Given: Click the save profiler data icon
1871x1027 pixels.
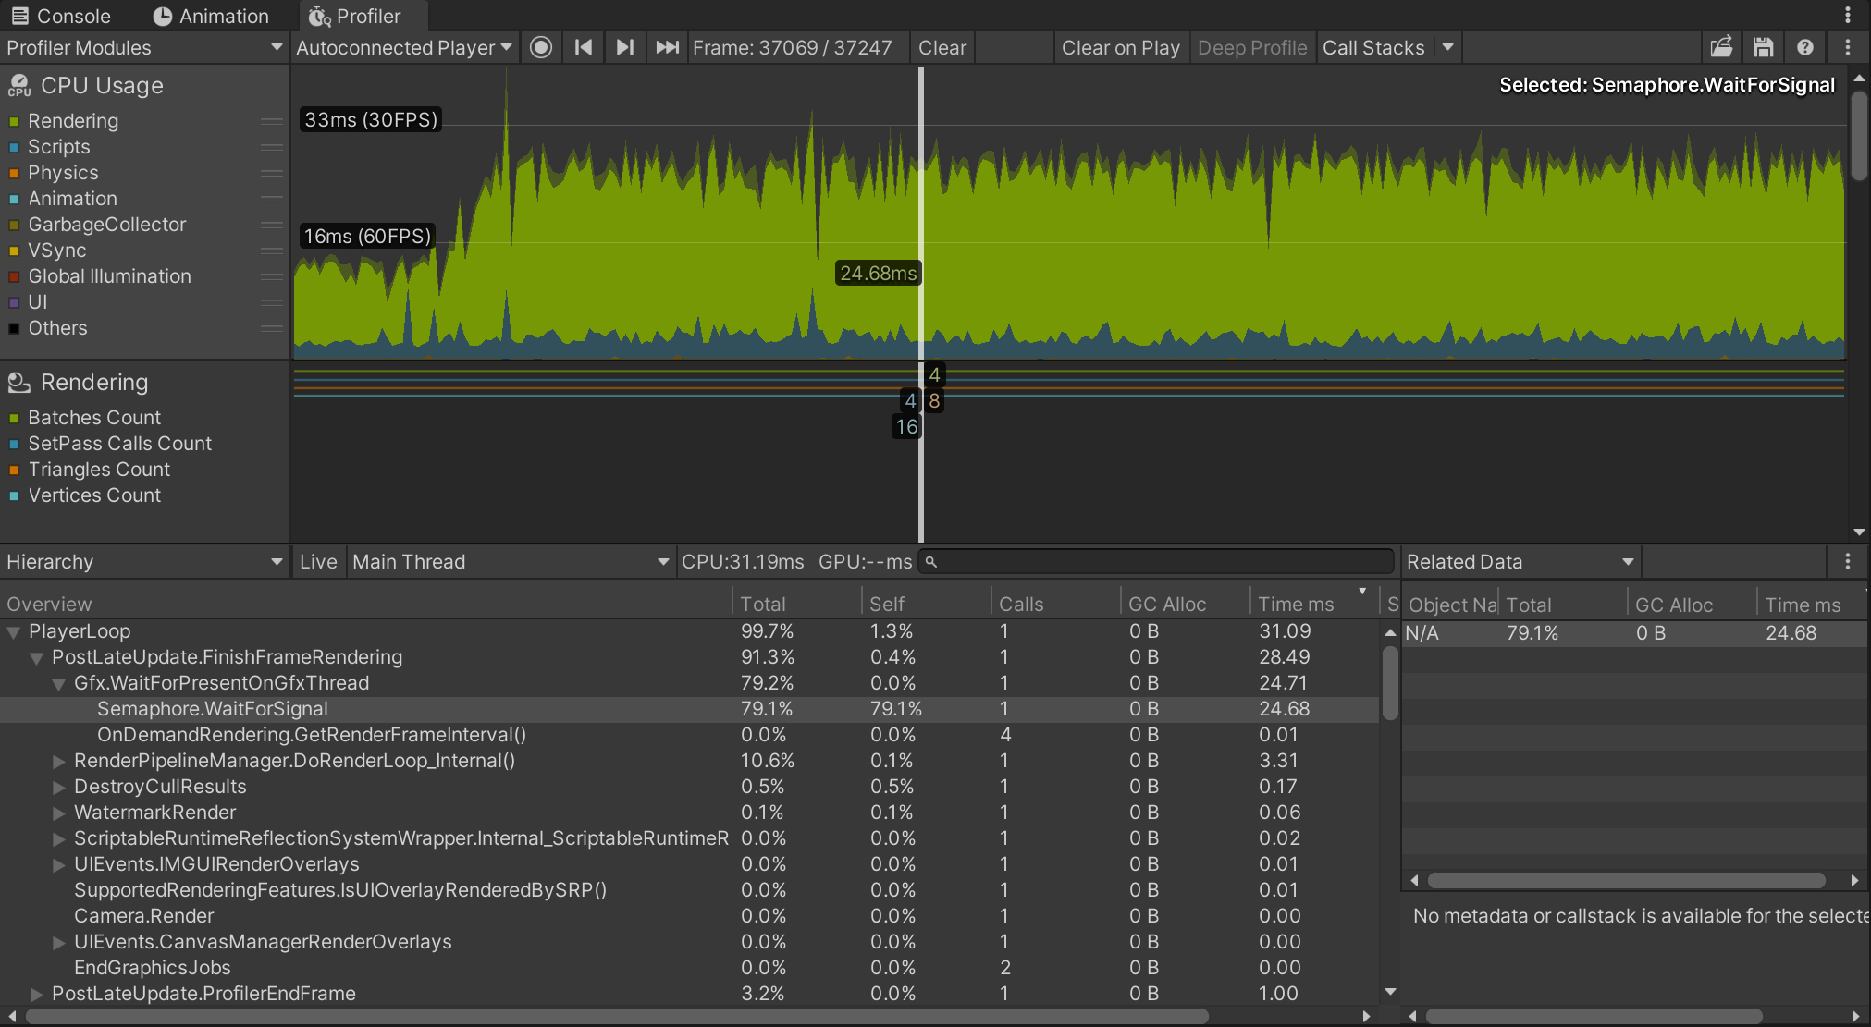Looking at the screenshot, I should pos(1764,47).
